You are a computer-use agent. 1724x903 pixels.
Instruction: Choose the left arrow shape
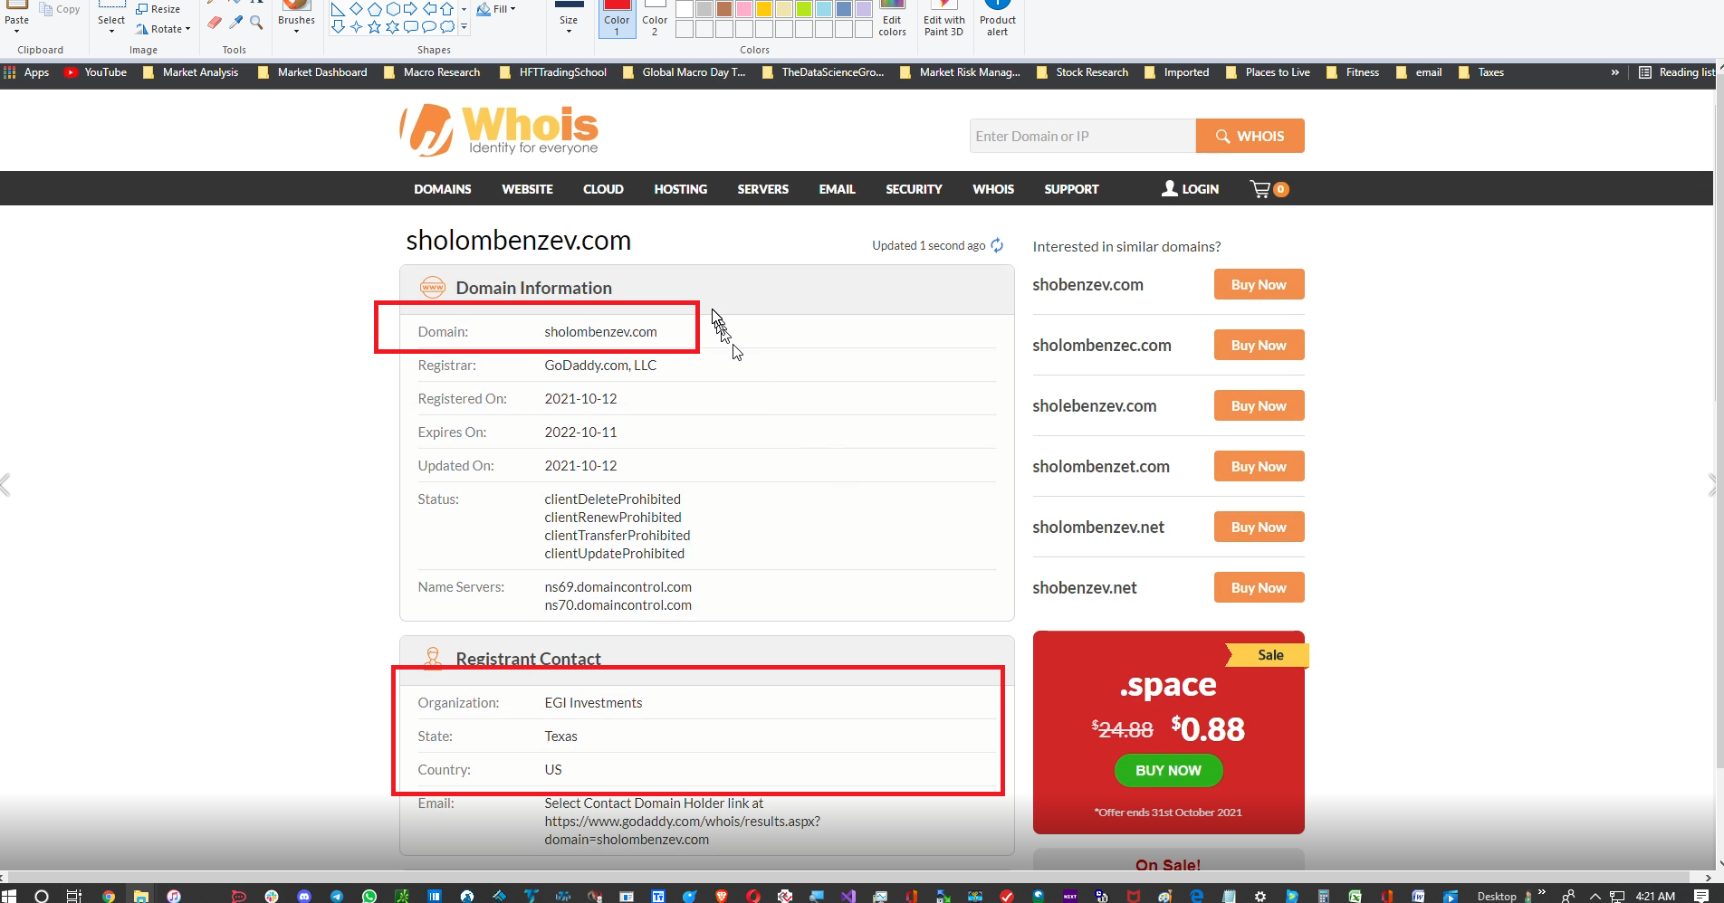point(429,9)
